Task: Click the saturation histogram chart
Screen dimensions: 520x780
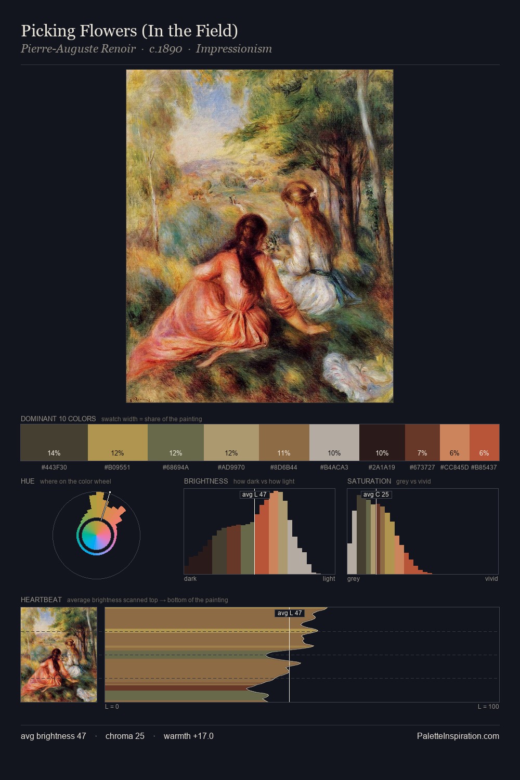Action: point(423,531)
